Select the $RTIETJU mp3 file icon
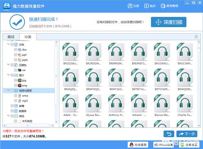The image size is (203, 149). coord(139,78)
